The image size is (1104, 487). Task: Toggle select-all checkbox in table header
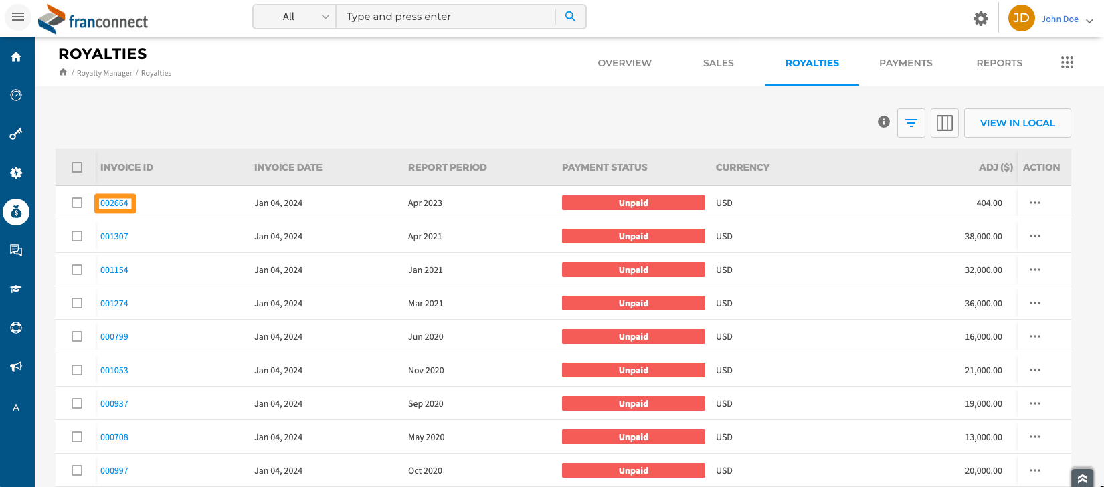tap(77, 167)
